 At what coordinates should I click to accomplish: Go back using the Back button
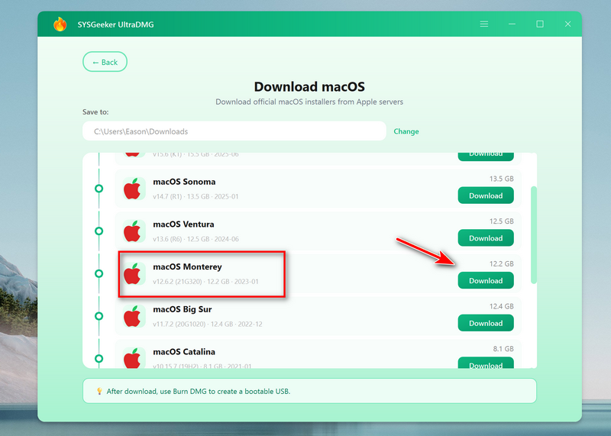(105, 62)
